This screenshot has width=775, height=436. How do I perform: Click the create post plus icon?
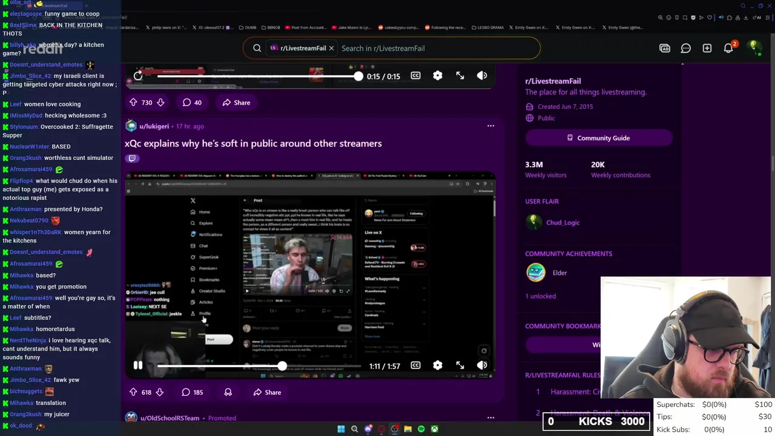(x=707, y=48)
